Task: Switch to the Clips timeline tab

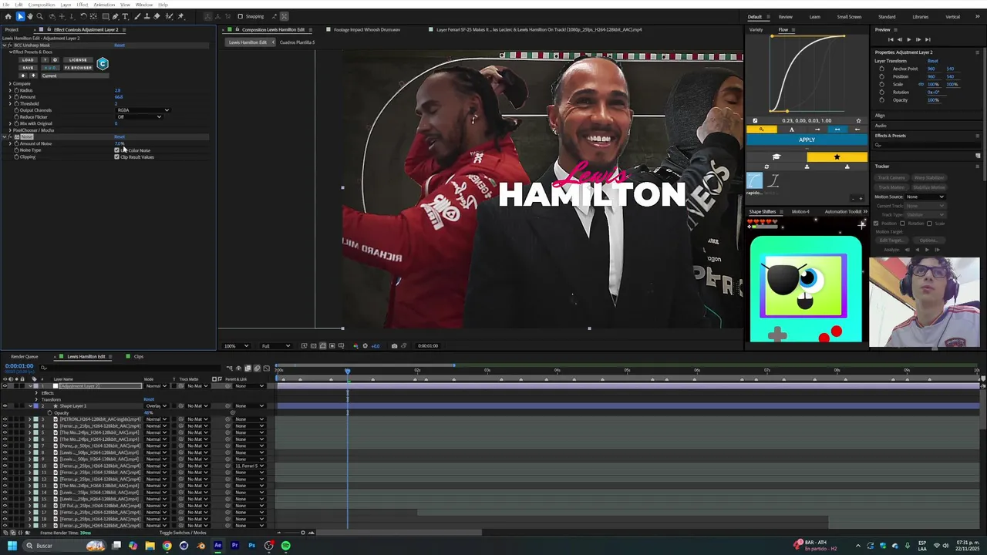Action: pos(139,357)
